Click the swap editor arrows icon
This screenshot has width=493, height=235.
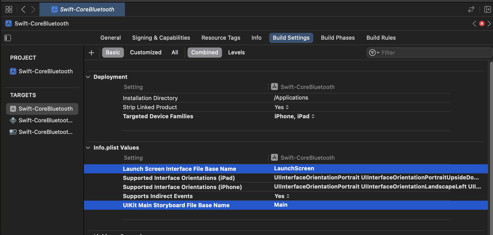coord(471,10)
